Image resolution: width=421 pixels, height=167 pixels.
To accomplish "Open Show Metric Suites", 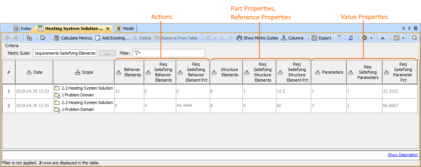I will pos(257,38).
